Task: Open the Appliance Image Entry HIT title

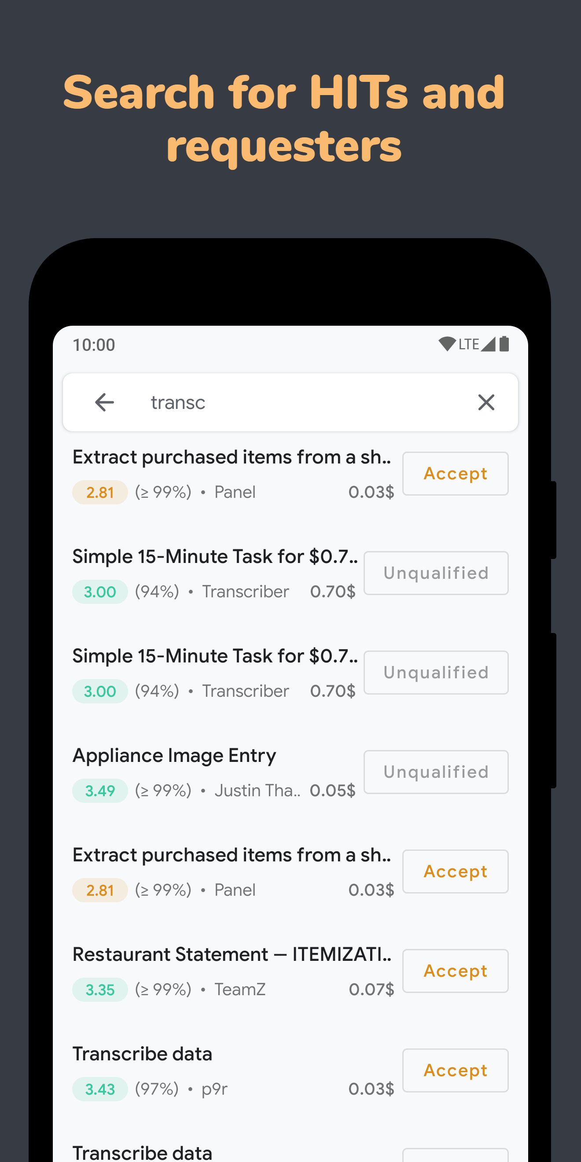Action: pos(174,756)
